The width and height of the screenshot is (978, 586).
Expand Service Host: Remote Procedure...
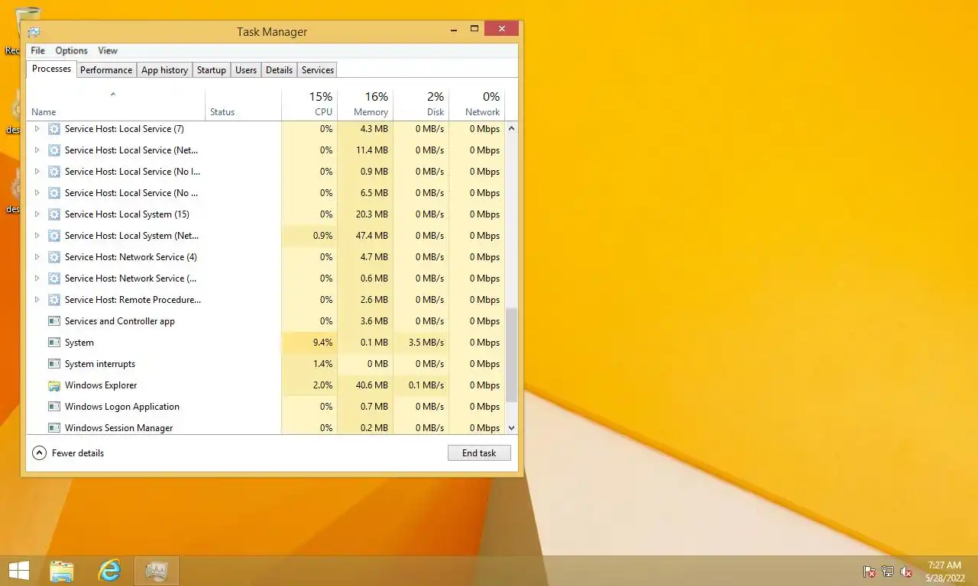pos(37,300)
